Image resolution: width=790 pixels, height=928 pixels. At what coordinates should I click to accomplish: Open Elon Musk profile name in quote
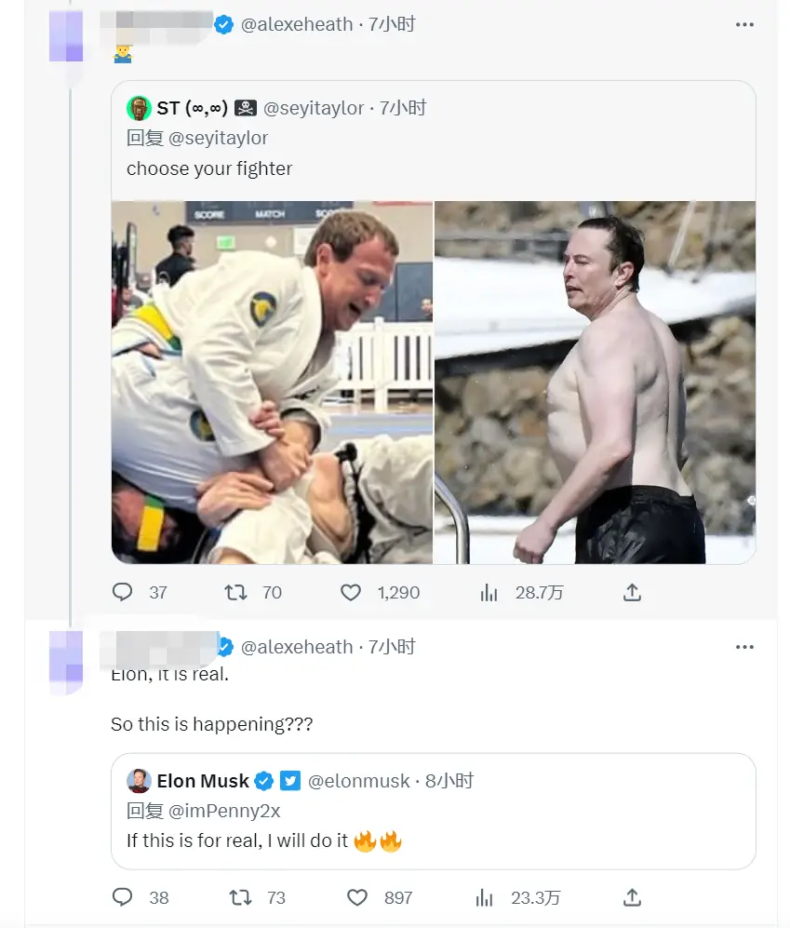pyautogui.click(x=203, y=781)
